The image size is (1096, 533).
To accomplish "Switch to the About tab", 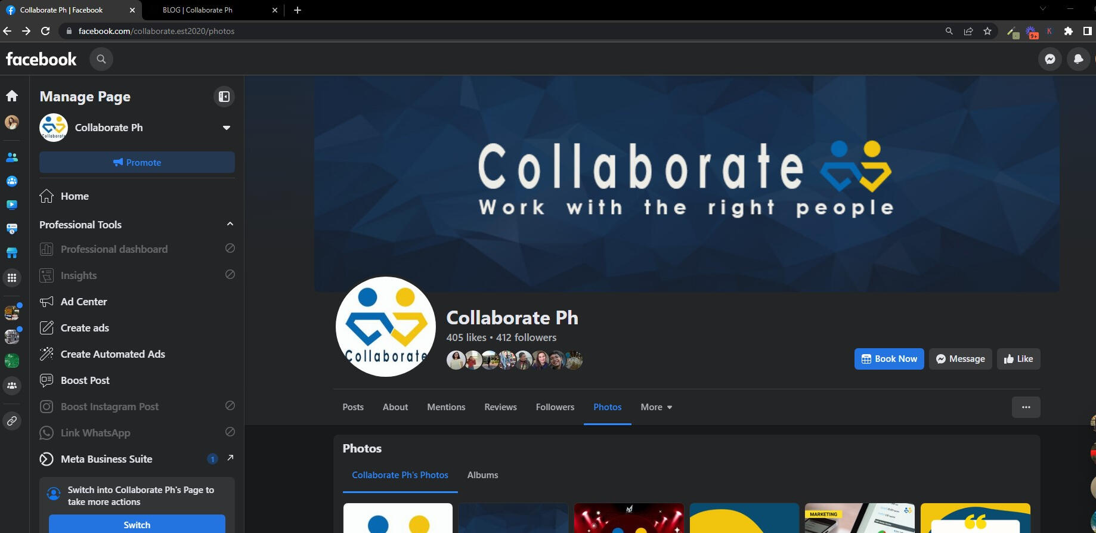I will pos(395,407).
